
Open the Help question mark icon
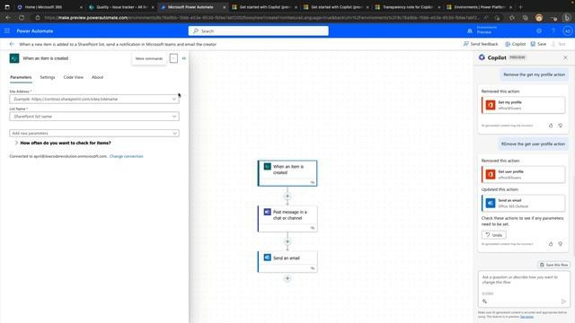(553, 31)
